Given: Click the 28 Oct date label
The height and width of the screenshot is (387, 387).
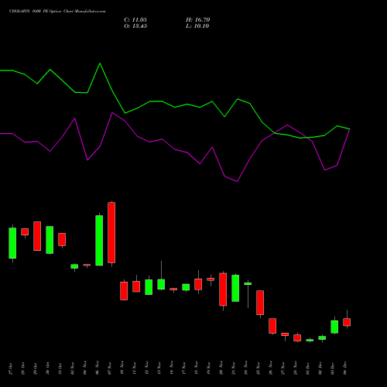Looking at the screenshot, I should click(22, 368).
